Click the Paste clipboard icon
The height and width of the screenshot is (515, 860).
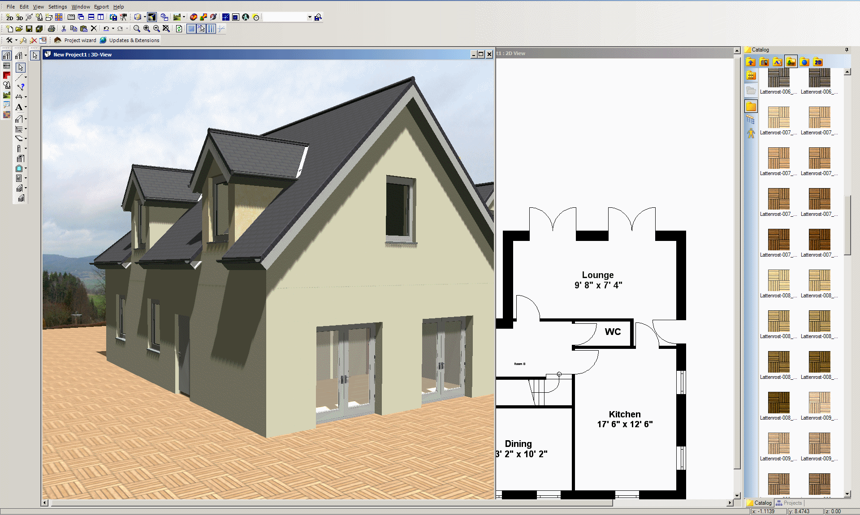(x=84, y=29)
